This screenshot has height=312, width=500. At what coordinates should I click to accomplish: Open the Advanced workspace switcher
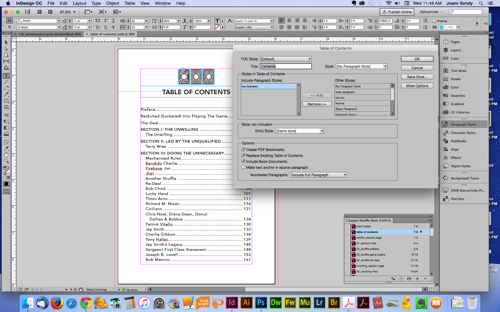tap(431, 12)
